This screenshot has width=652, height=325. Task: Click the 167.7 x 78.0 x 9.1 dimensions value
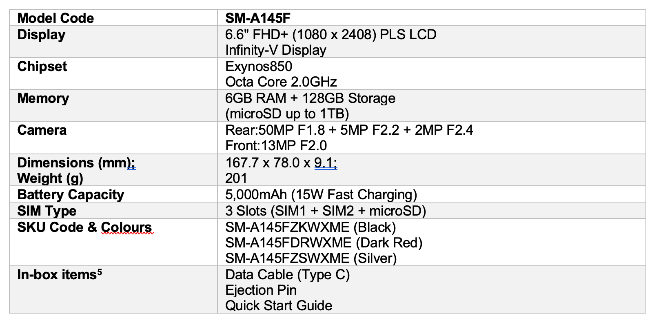pyautogui.click(x=281, y=162)
